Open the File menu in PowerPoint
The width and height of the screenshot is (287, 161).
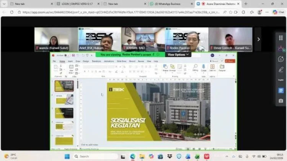coord(54,61)
